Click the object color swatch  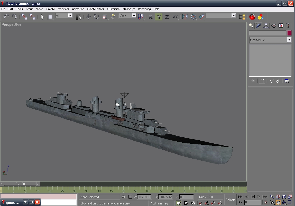point(289,33)
